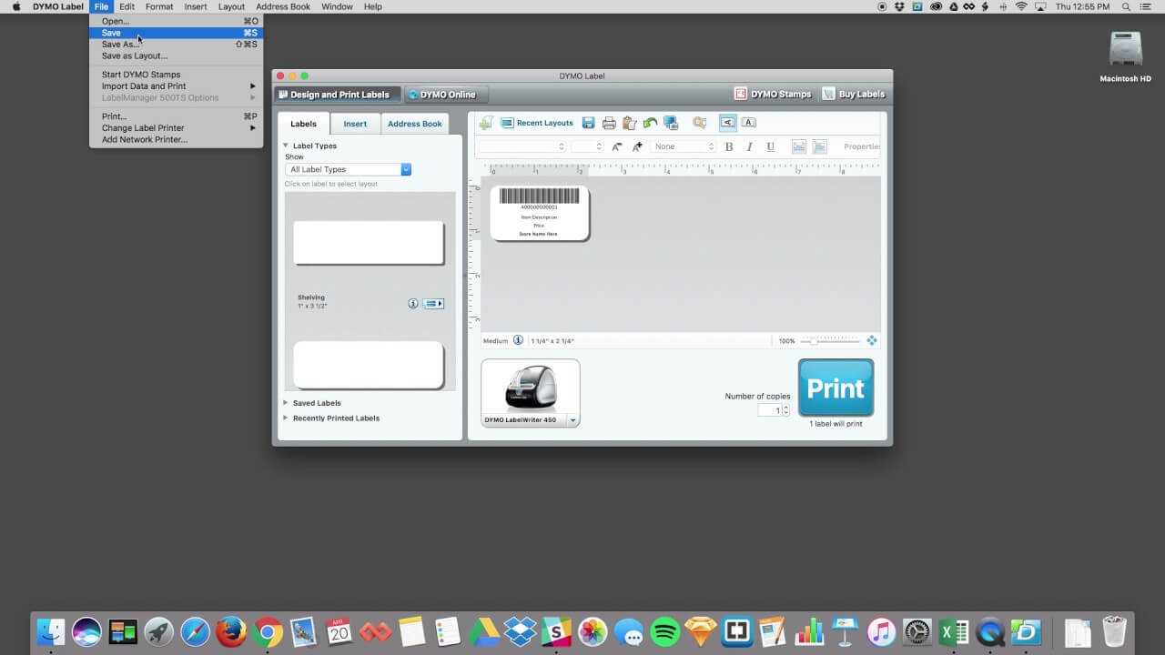
Task: Click the increase font size icon
Action: [x=637, y=146]
